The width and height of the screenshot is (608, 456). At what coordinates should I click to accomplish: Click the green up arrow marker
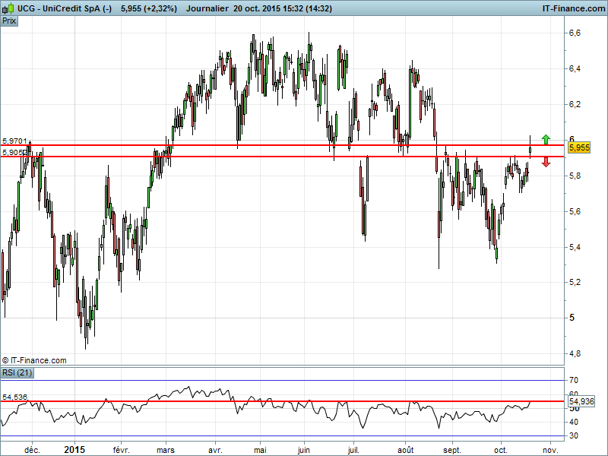click(x=546, y=140)
